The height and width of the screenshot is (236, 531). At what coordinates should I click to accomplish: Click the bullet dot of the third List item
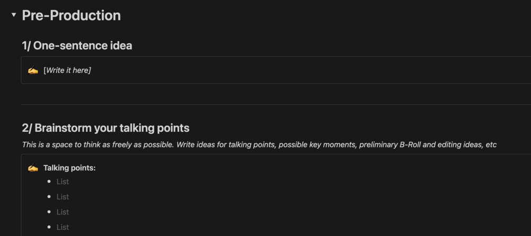(49, 212)
